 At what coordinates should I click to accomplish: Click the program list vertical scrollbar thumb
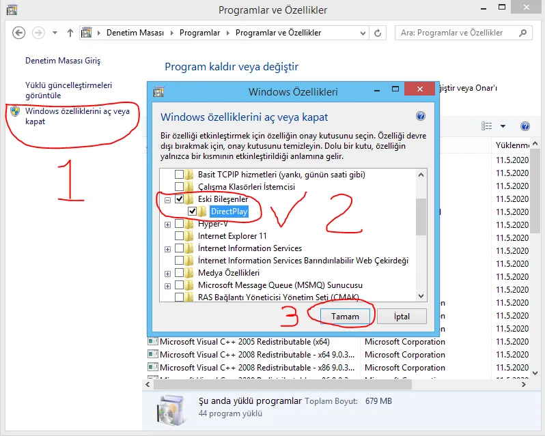(x=535, y=191)
